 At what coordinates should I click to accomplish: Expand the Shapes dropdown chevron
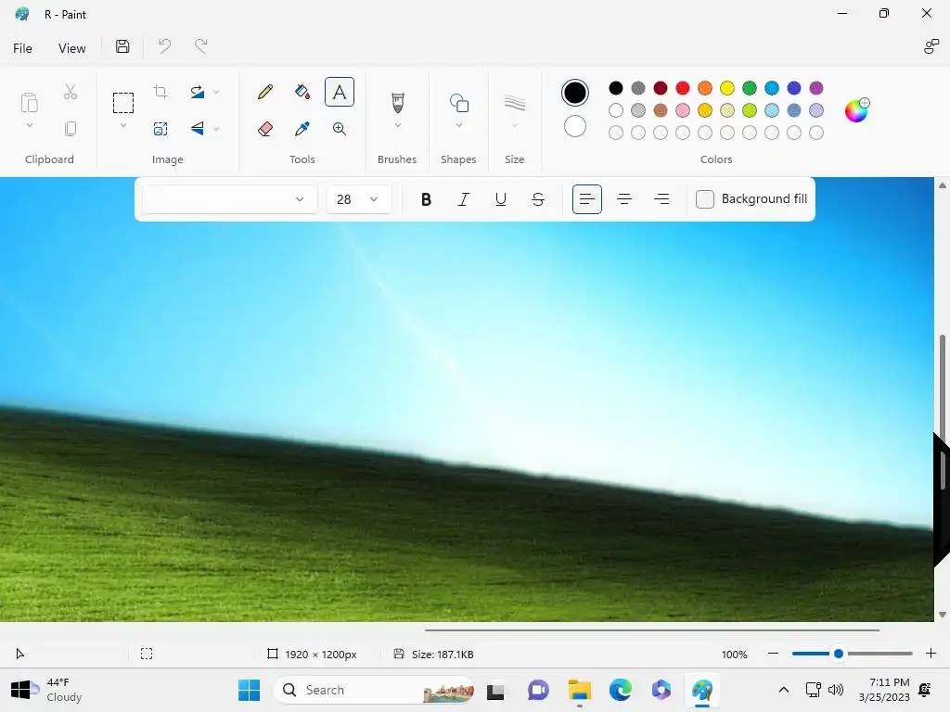pos(458,125)
